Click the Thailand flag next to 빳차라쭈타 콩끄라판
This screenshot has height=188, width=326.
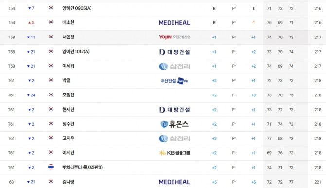(x=51, y=167)
